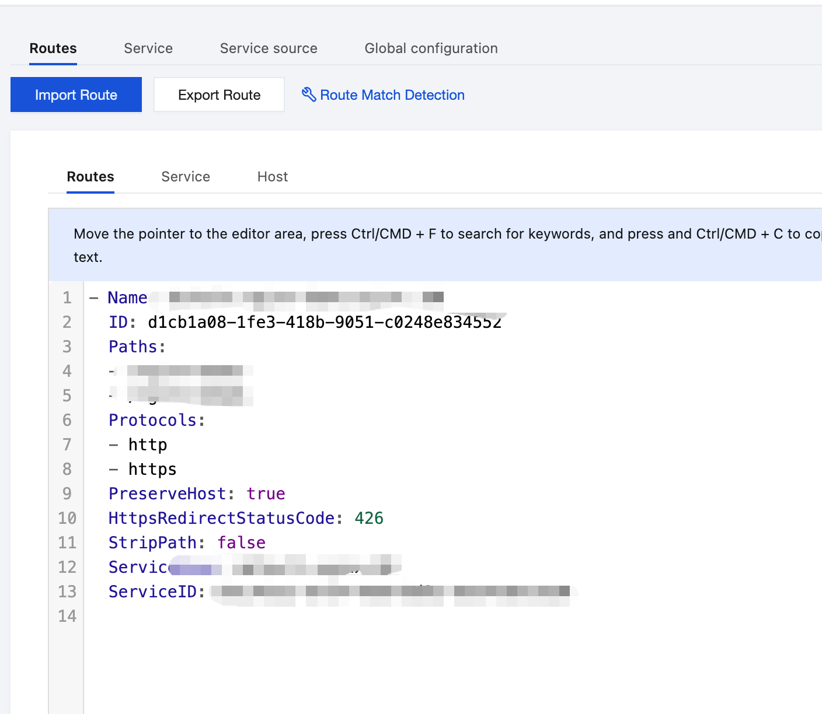Click the Paths key in editor
This screenshot has width=822, height=714.
[x=133, y=346]
